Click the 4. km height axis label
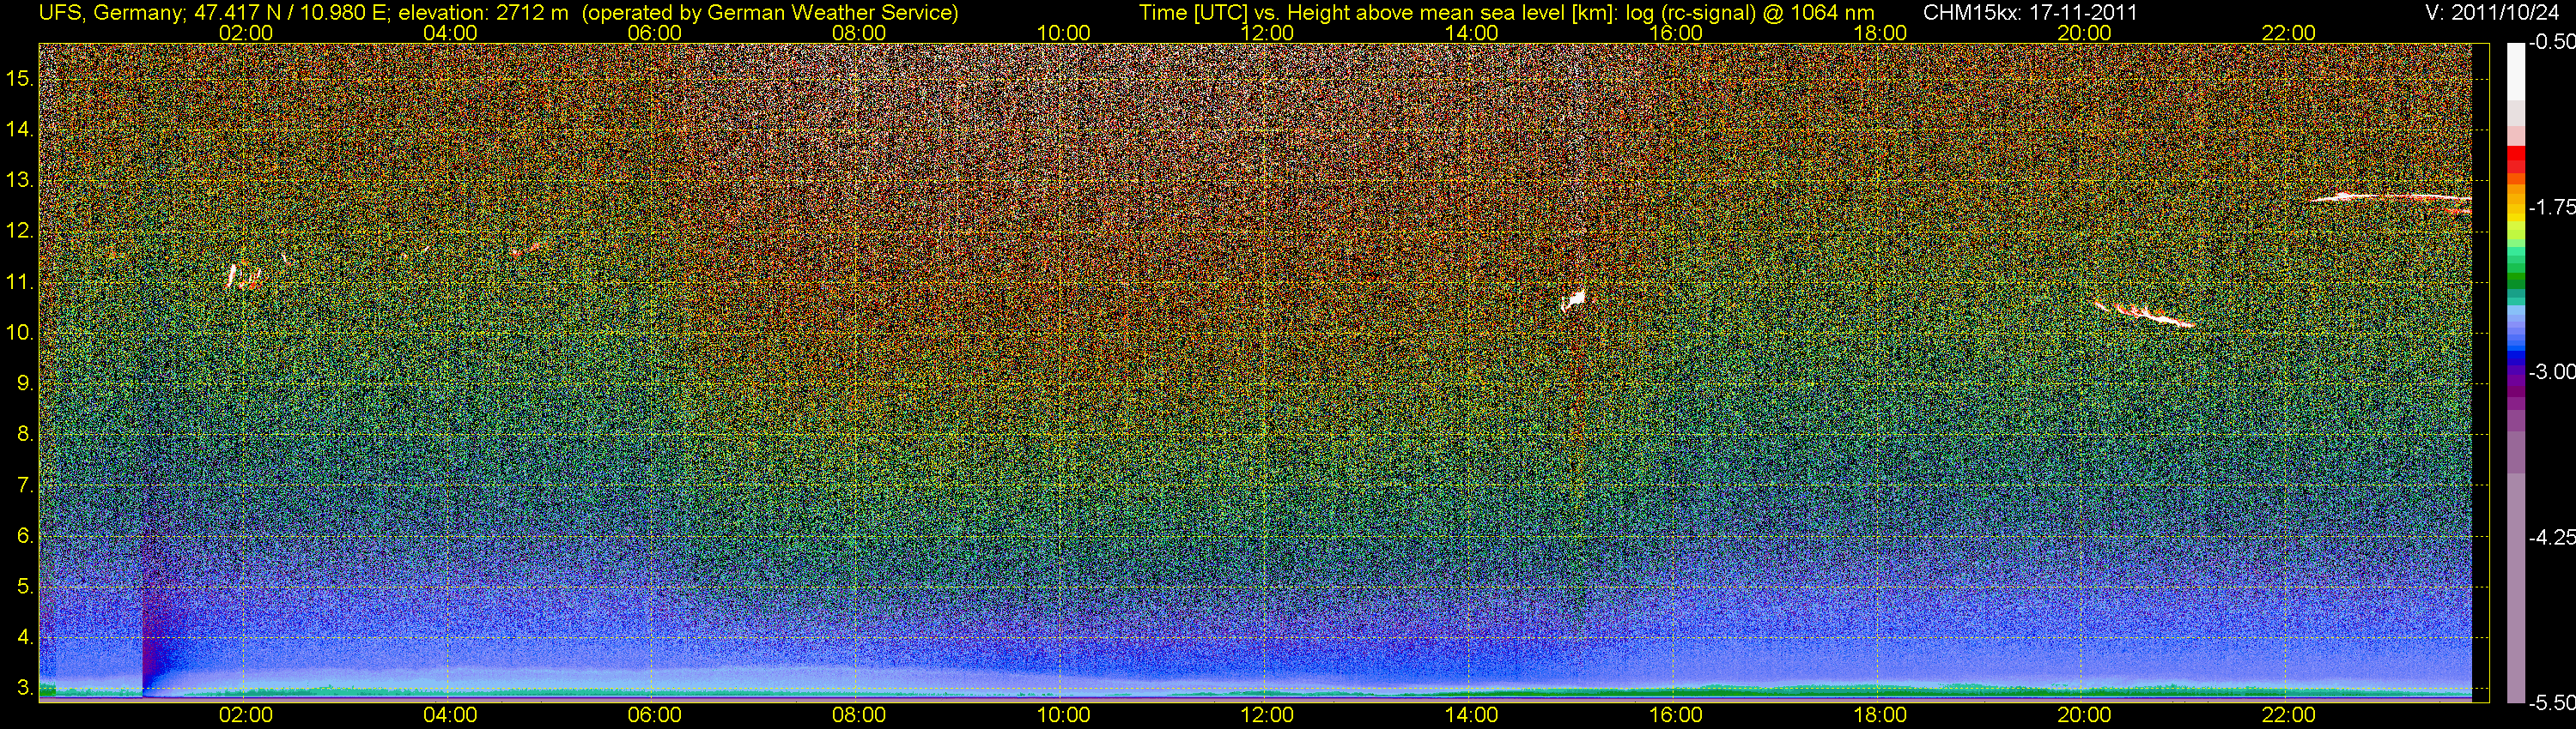Viewport: 2576px width, 729px height. 25,638
